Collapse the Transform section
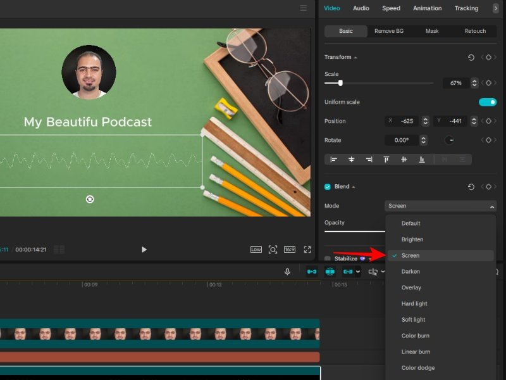Screen dimensions: 506x380 [x=355, y=58]
